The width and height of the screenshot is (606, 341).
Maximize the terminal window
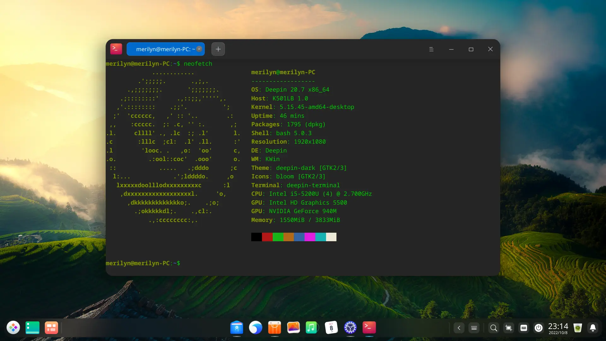click(x=471, y=49)
